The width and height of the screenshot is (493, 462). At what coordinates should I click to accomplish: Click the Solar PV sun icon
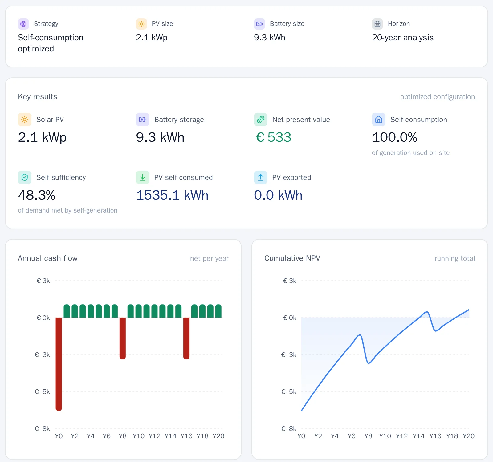coord(25,120)
